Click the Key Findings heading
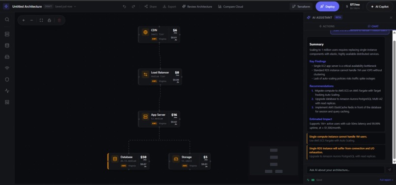Screen dimensions: 396x185 point(317,61)
